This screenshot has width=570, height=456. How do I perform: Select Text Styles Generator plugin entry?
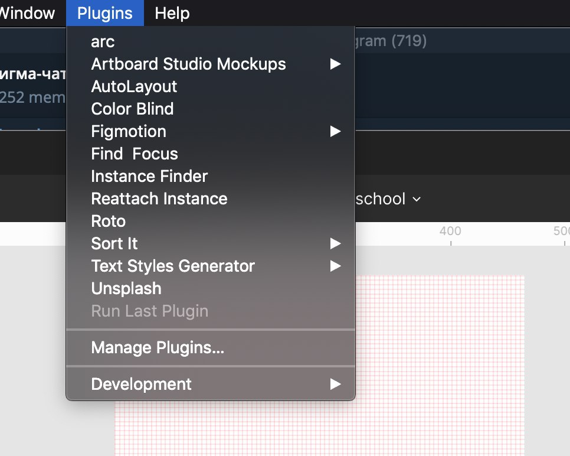[x=211, y=266]
